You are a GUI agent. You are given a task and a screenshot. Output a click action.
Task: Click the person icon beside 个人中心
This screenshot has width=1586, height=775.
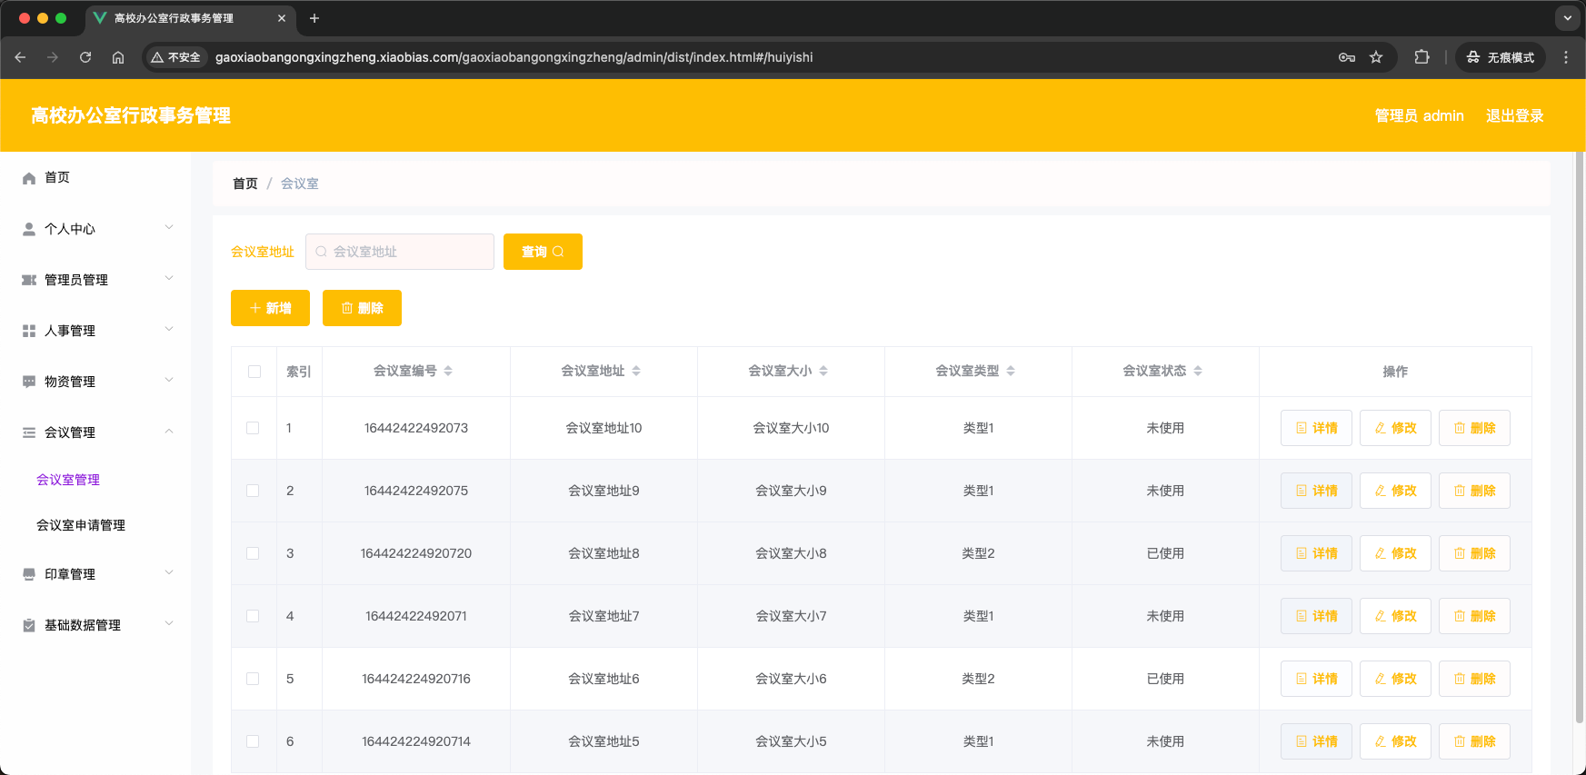[29, 229]
